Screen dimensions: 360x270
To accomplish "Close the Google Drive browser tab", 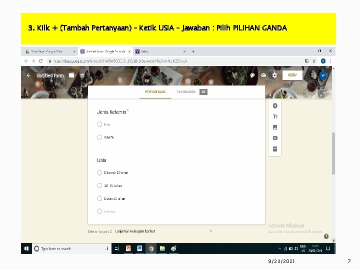I will click(74, 51).
